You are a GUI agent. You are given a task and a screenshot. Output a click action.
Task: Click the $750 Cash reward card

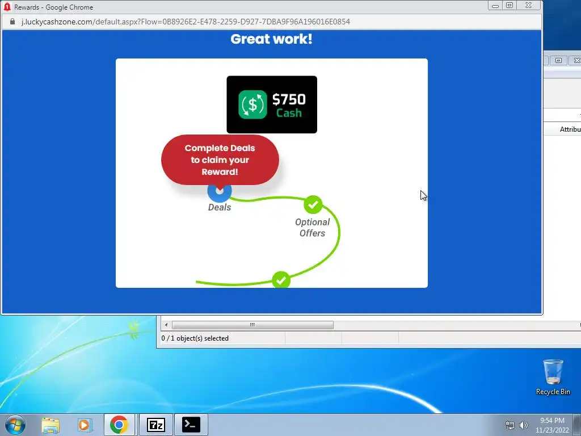(x=272, y=104)
